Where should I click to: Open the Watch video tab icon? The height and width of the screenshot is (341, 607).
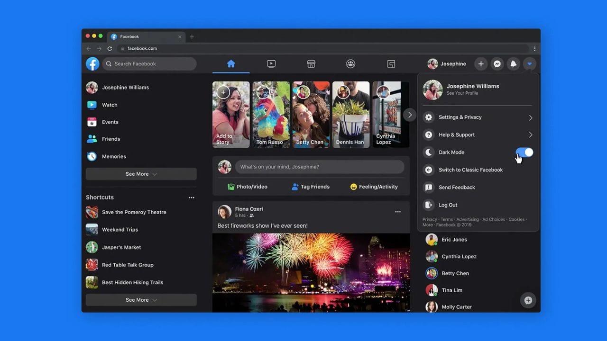(271, 64)
